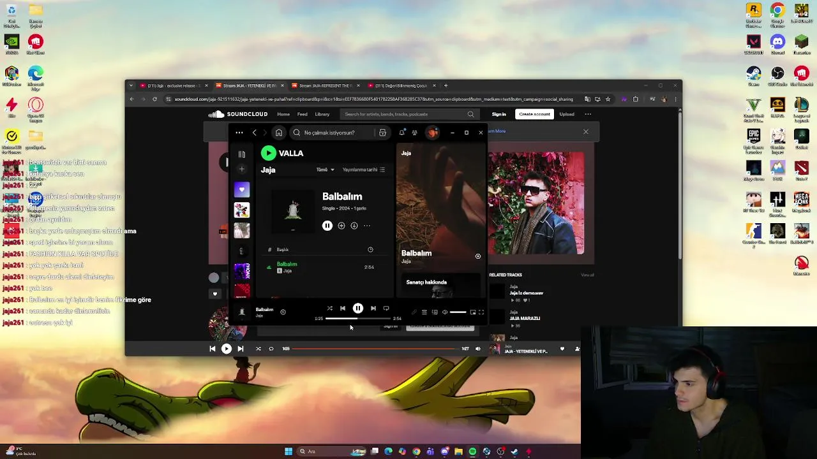Open more options for Balbalım single
This screenshot has height=459, width=817.
[x=367, y=226]
